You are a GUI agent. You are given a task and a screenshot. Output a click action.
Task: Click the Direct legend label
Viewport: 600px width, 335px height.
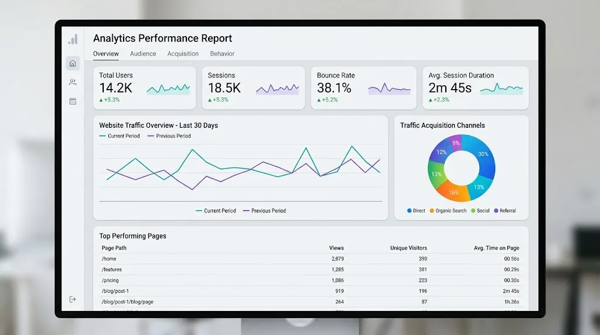click(x=419, y=211)
